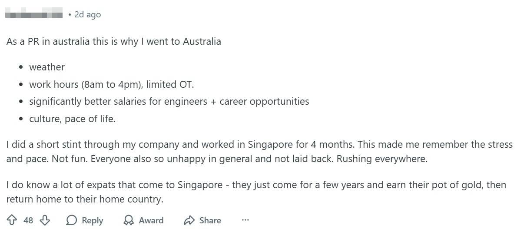Click the "weather" bullet item text
This screenshot has height=229, width=524.
click(47, 67)
